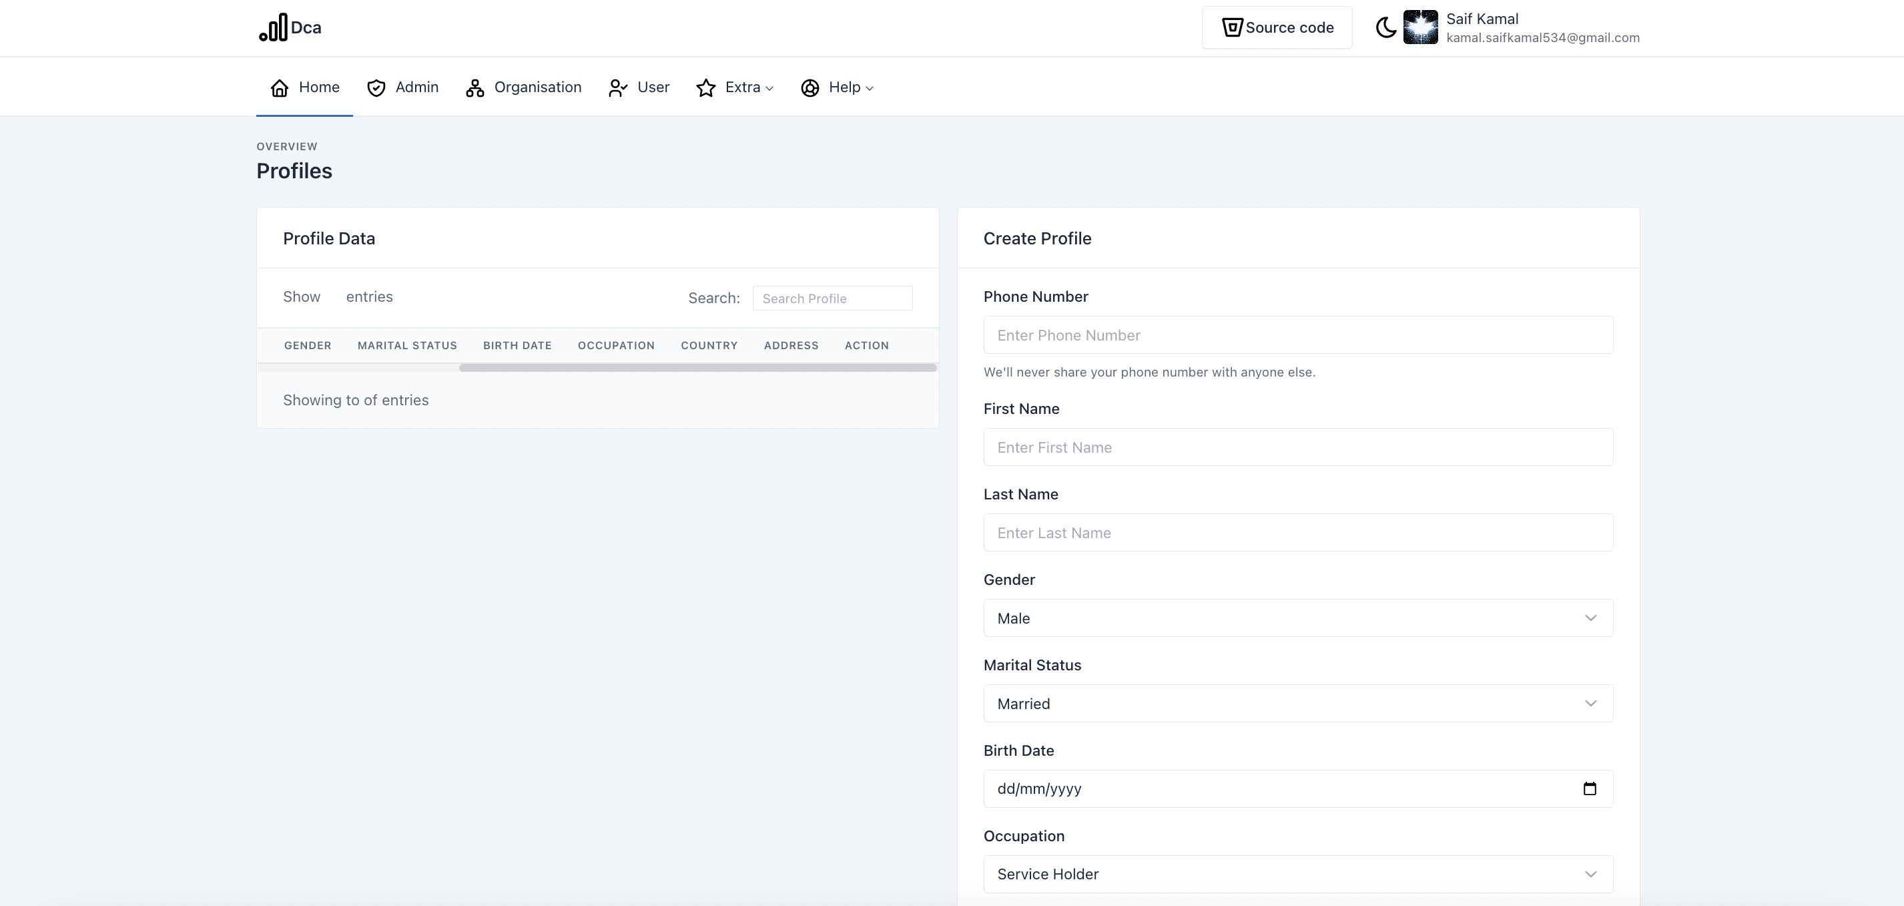
Task: Expand the Extra menu chevron
Action: 769,89
